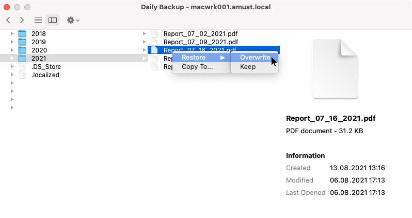Choose Keep in the Restore submenu
The height and width of the screenshot is (218, 412).
[x=248, y=67]
